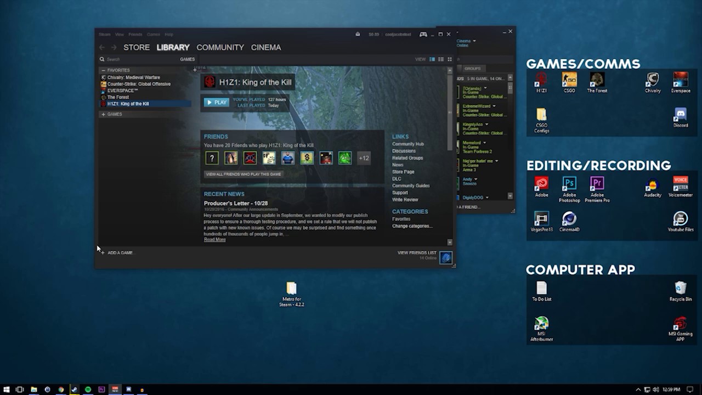Open dropdown arrow next to DigidyDOG

pos(486,197)
